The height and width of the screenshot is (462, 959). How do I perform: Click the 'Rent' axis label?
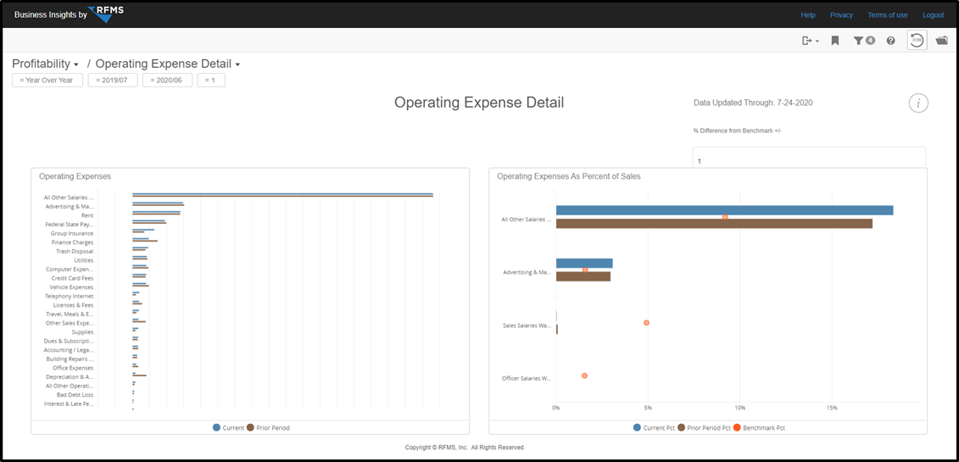pyautogui.click(x=87, y=215)
